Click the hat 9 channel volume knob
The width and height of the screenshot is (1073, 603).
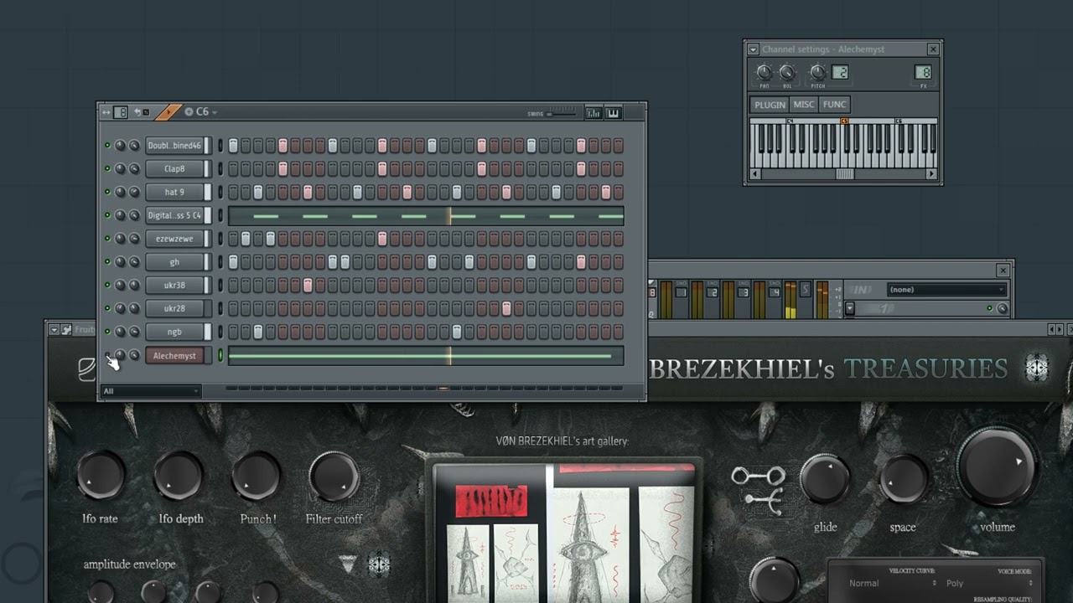[134, 192]
